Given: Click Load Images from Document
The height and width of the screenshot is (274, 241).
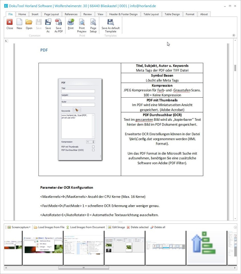Looking at the screenshot, I should (86, 227).
